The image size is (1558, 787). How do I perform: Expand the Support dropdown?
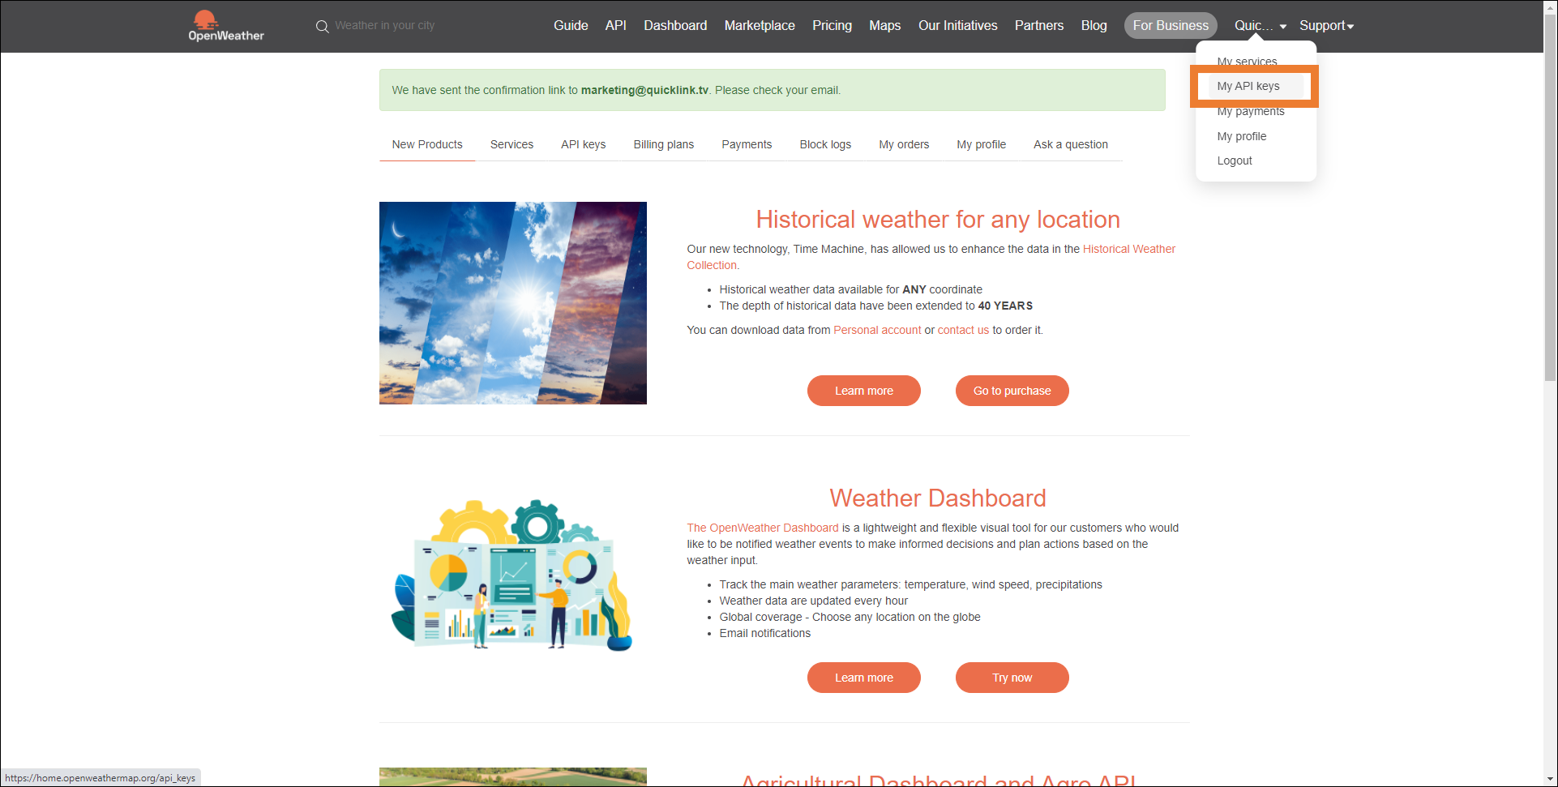[1327, 26]
